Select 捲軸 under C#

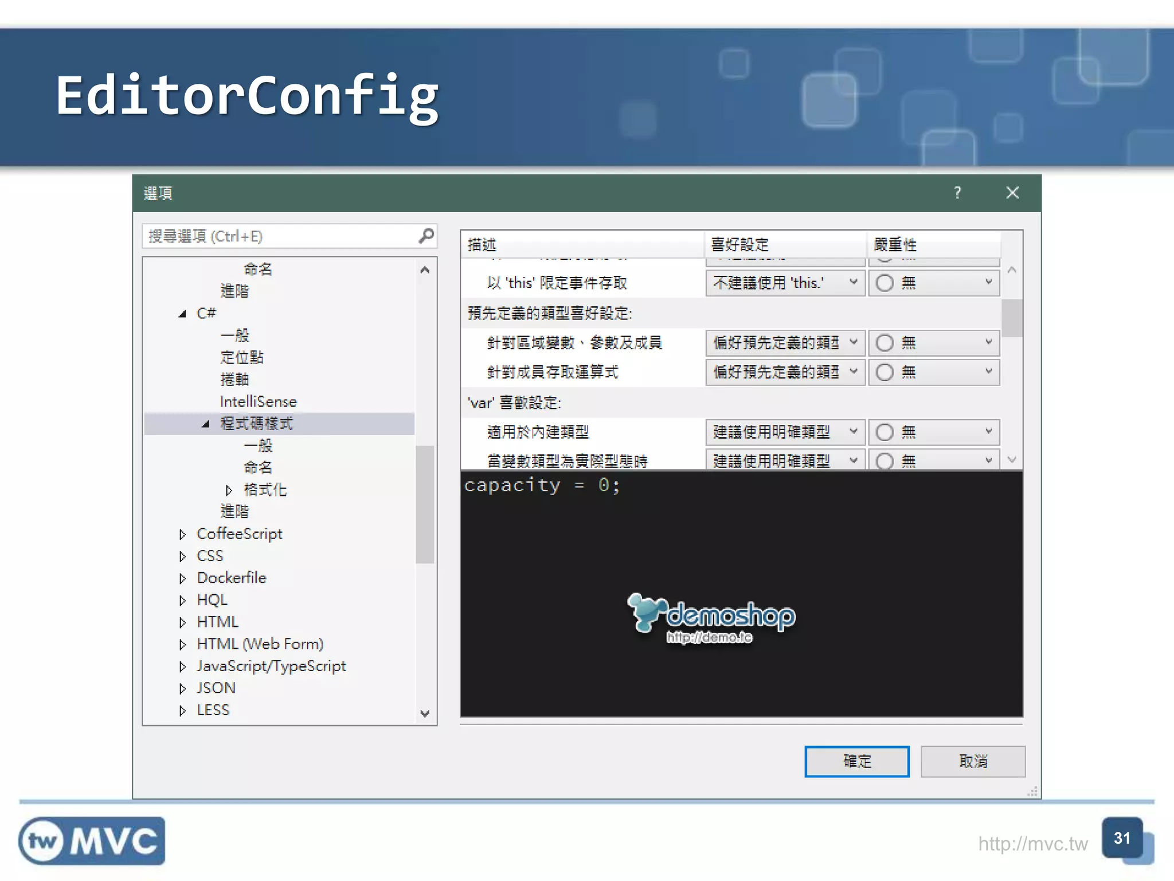(234, 380)
